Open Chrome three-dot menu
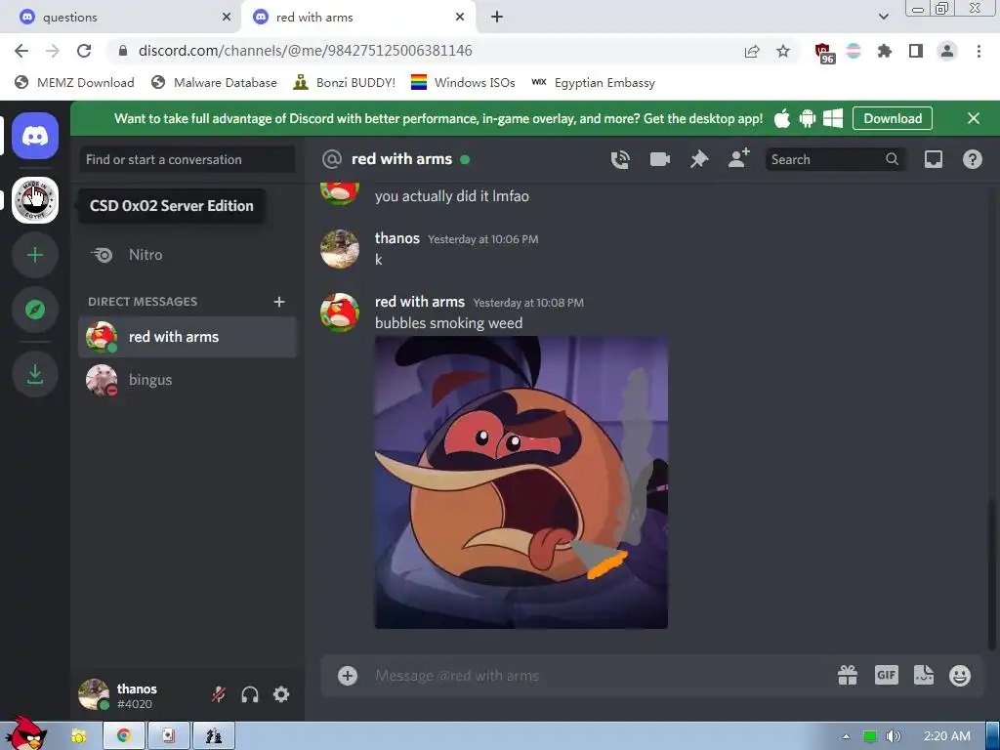This screenshot has width=1000, height=750. [x=979, y=51]
